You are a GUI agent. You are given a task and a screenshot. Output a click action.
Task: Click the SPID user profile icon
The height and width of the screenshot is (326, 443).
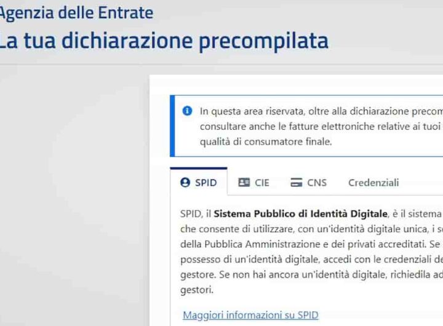tap(185, 183)
